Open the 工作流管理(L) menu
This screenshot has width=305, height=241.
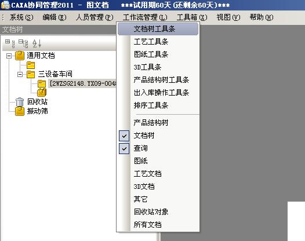tap(145, 17)
